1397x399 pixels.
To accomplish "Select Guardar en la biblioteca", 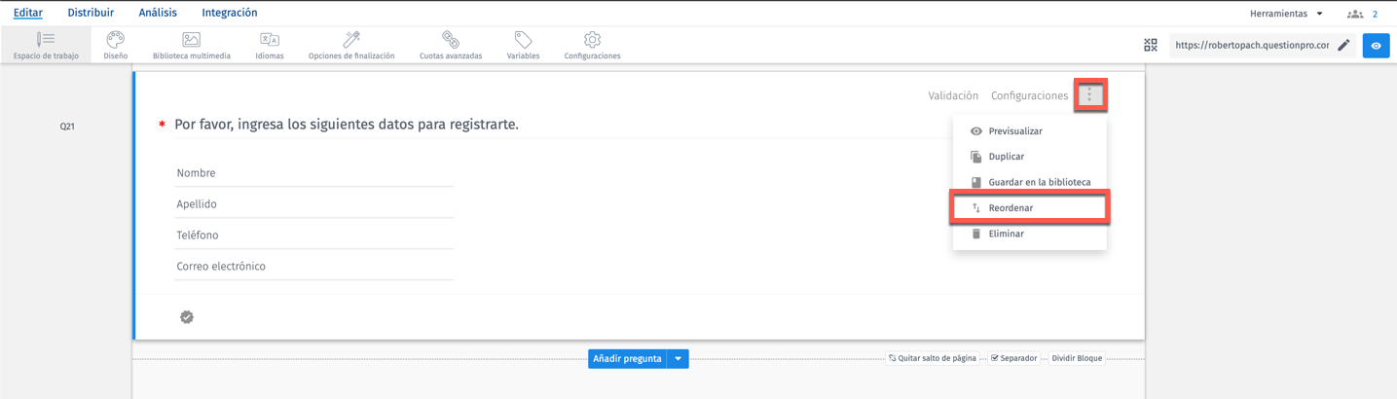I will click(x=1029, y=182).
